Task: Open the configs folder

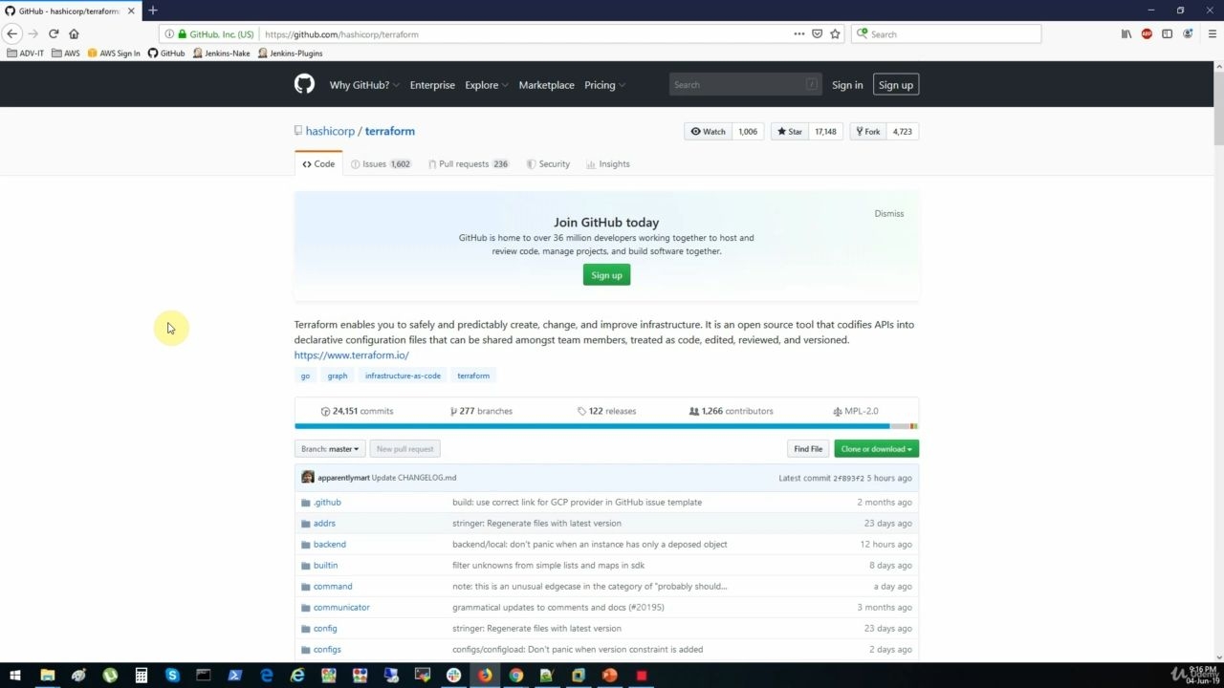Action: pyautogui.click(x=327, y=649)
